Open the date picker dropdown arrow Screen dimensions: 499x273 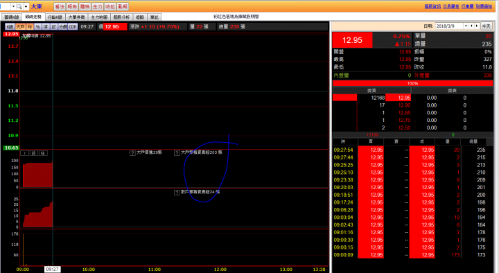pos(466,26)
